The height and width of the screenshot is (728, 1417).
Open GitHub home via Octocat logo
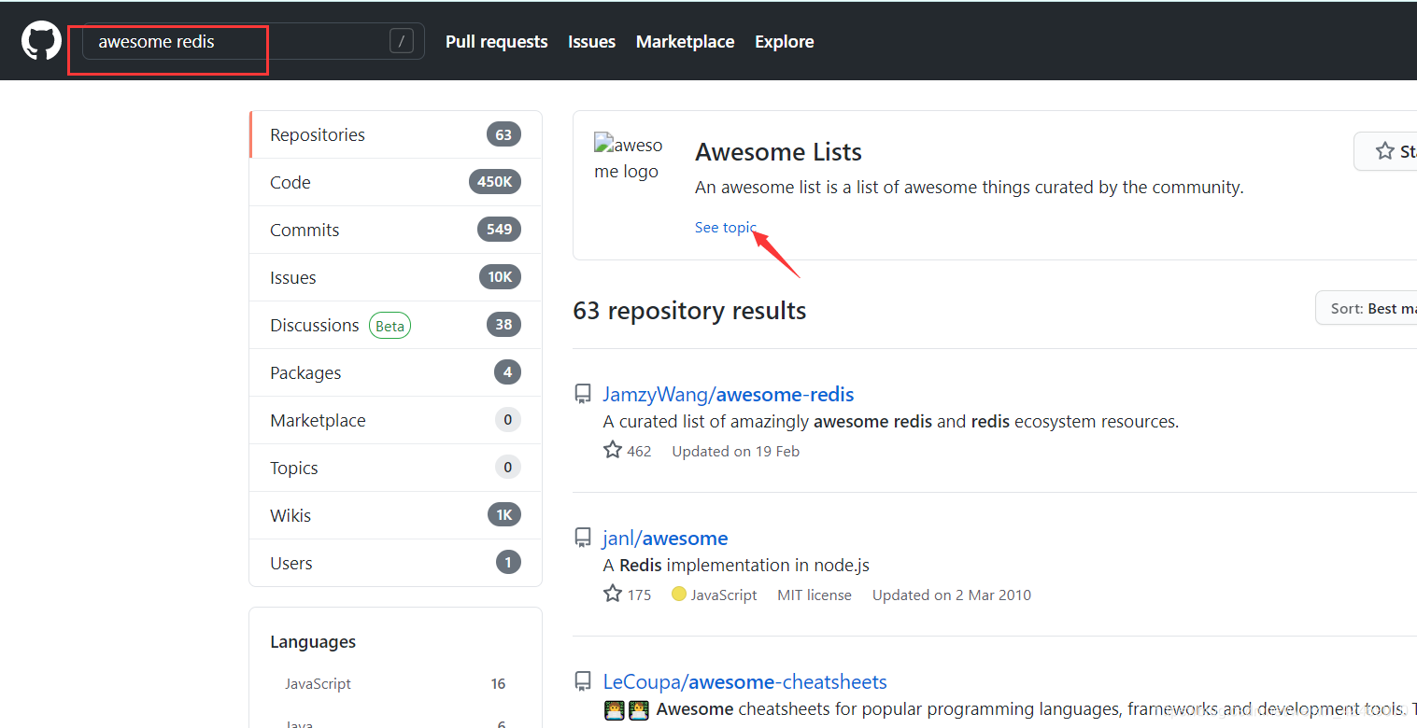[41, 41]
